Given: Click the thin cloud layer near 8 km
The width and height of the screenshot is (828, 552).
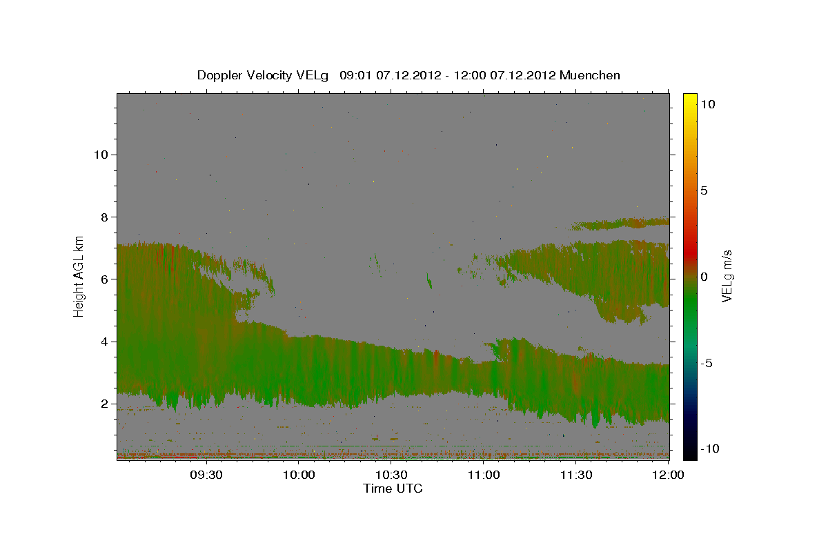Looking at the screenshot, I should (x=621, y=223).
